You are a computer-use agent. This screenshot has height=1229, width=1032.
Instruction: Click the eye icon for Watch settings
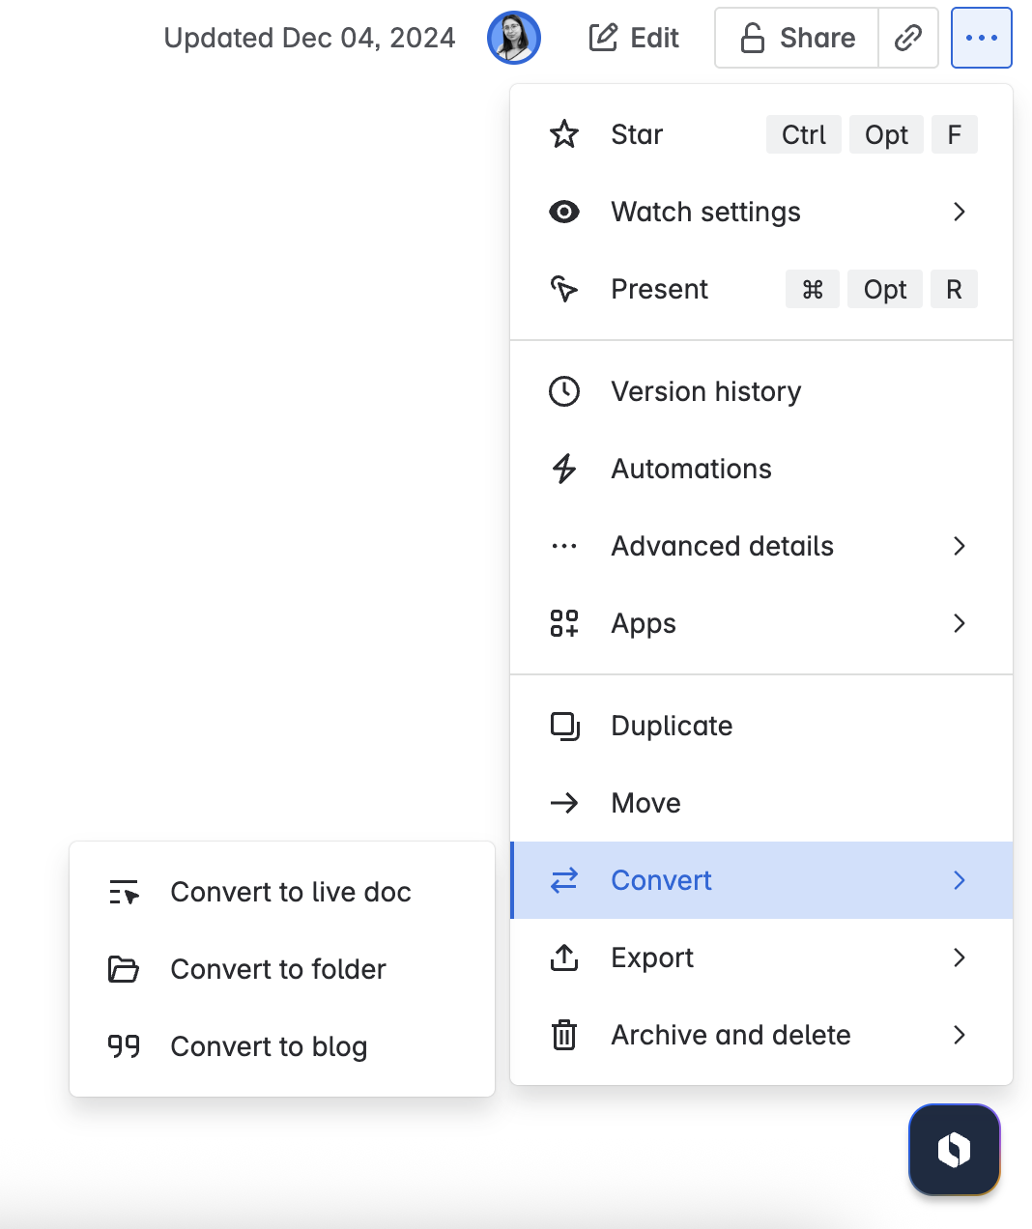click(564, 212)
